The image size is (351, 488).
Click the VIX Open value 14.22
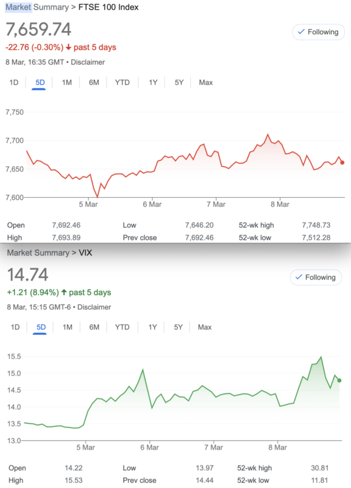[74, 468]
